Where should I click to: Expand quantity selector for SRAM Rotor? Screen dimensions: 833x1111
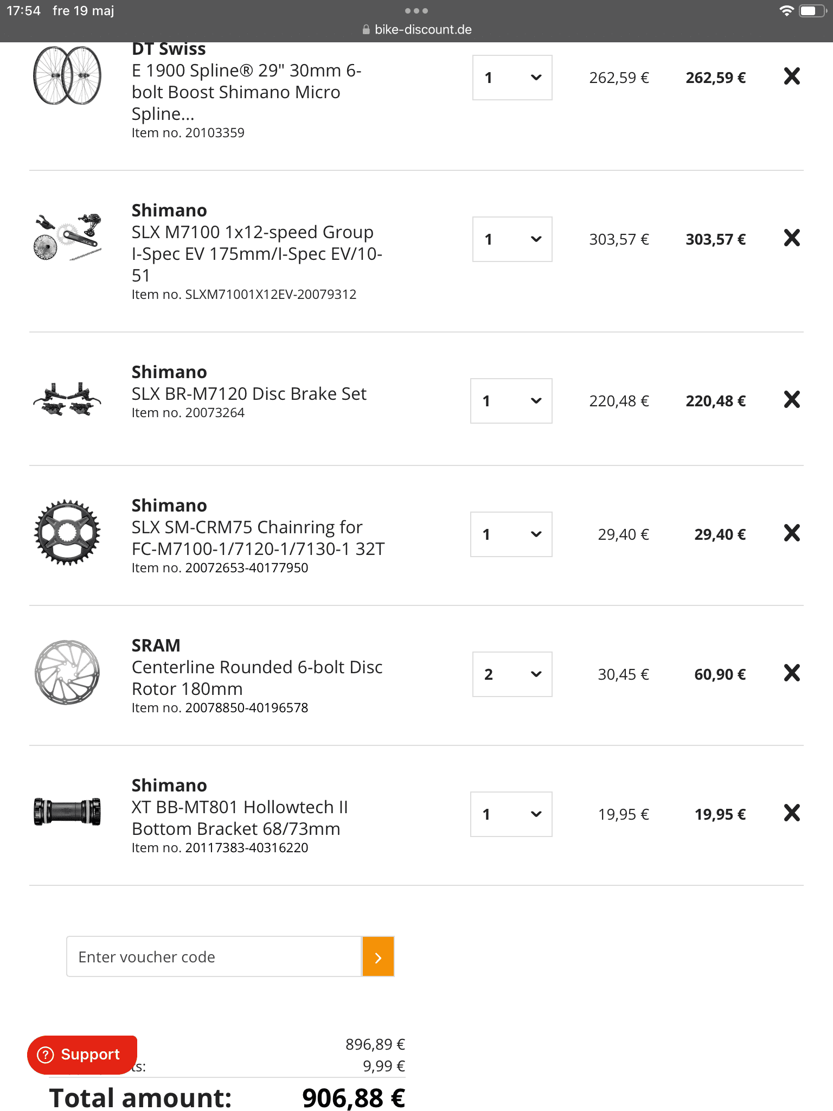512,674
